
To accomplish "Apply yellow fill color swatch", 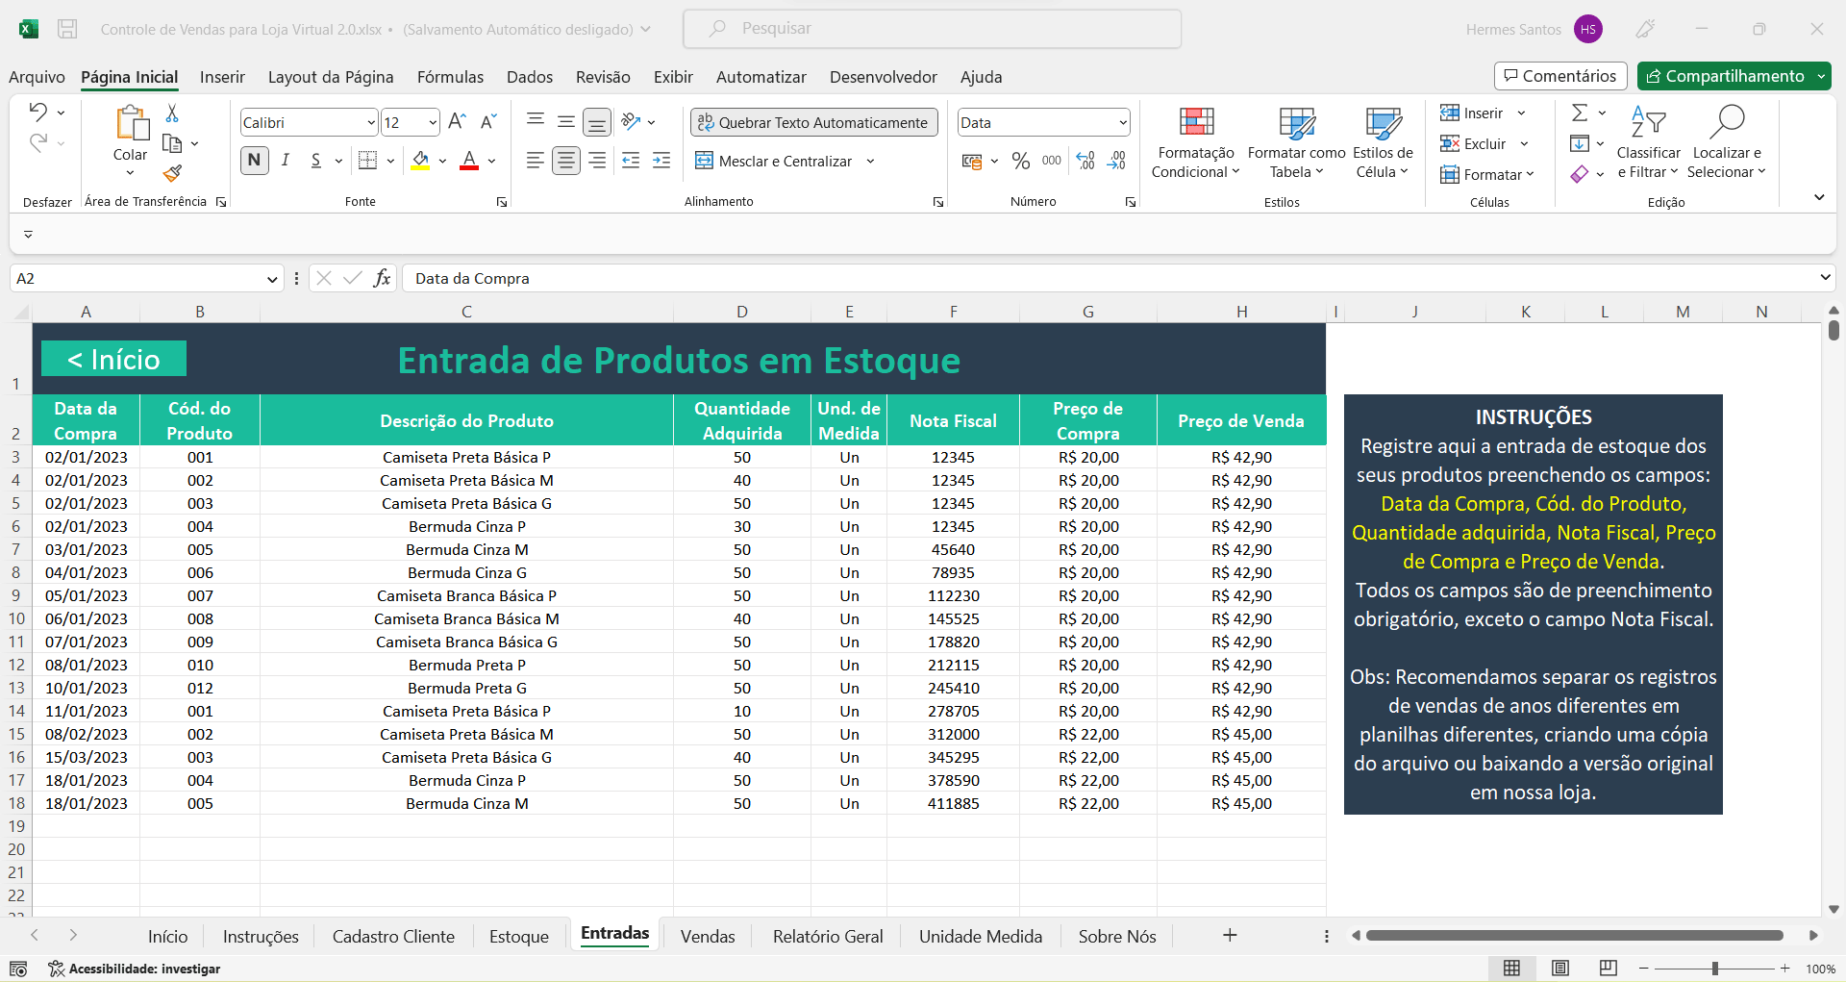I will click(420, 161).
